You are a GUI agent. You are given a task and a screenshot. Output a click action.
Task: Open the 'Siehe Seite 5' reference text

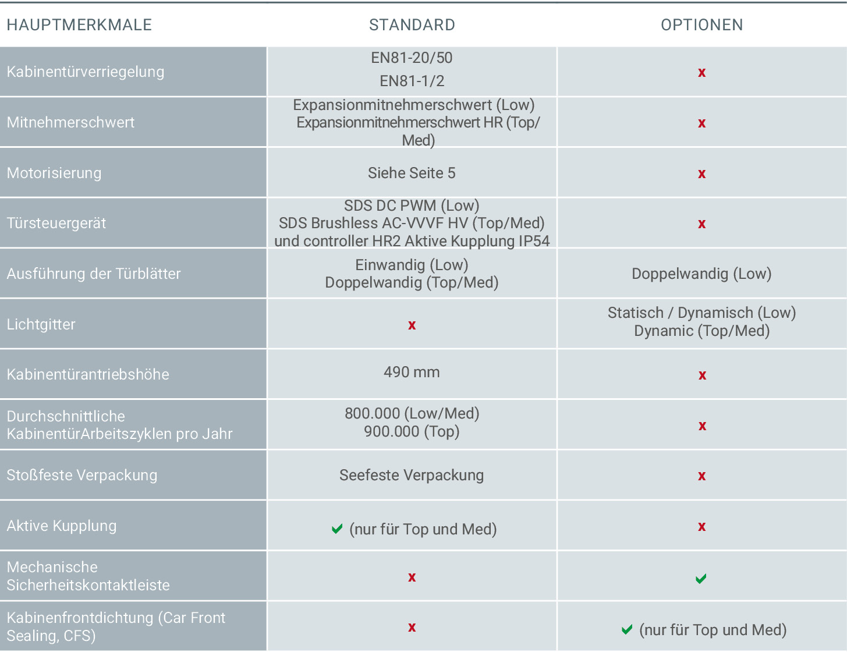click(x=412, y=173)
